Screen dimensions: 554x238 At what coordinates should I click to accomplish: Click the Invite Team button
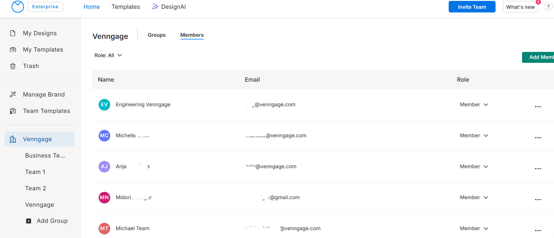472,7
